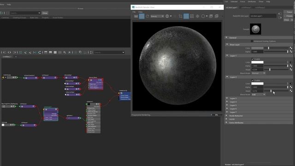The width and height of the screenshot is (295, 166).
Task: Click the save image icon in Render View
Action: 211,17
